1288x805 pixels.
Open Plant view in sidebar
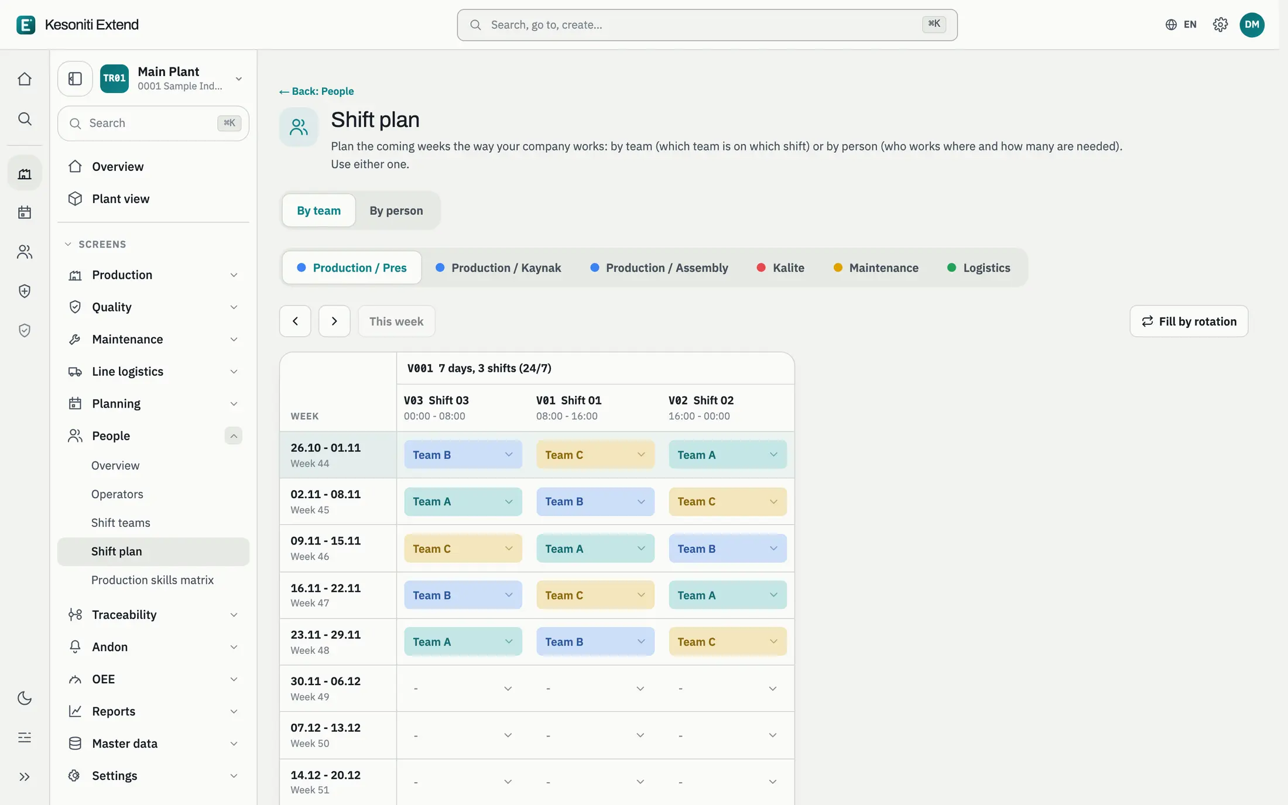click(x=153, y=199)
